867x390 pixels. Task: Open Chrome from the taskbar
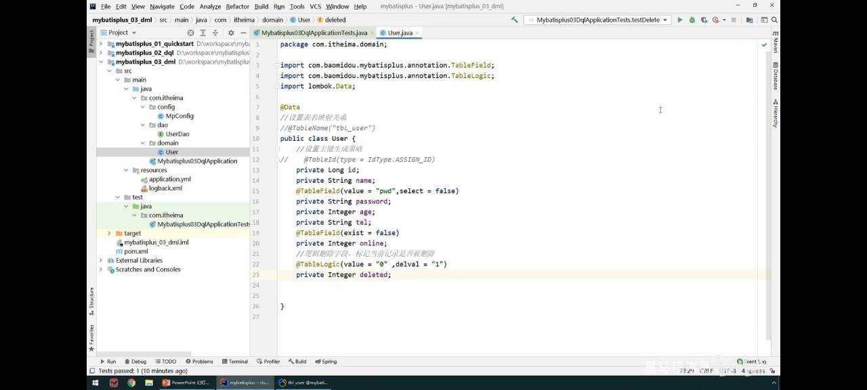(131, 383)
